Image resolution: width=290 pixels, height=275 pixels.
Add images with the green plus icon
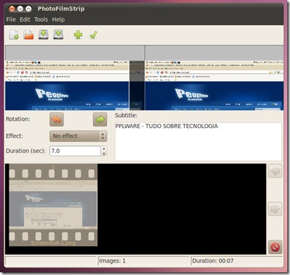78,35
